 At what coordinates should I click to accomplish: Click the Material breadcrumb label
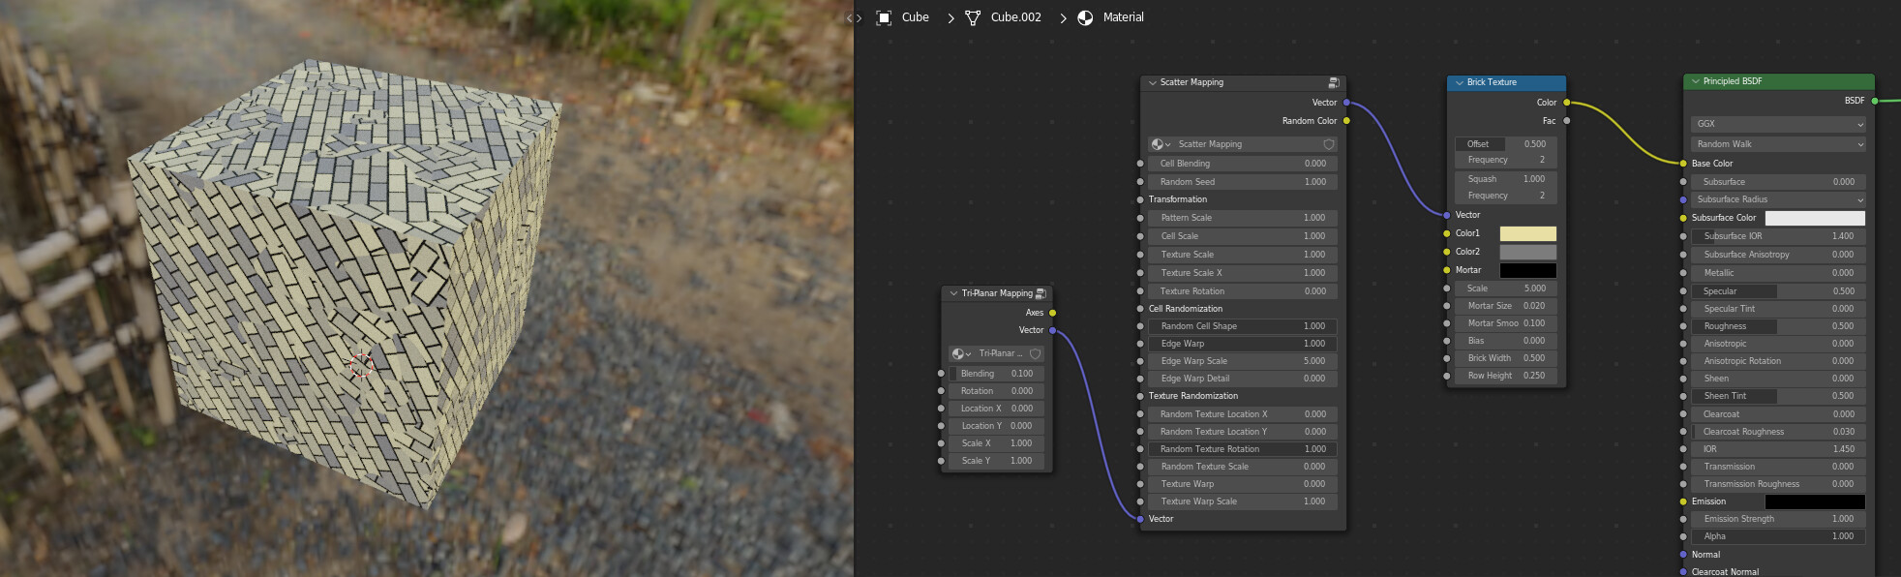pos(1123,17)
